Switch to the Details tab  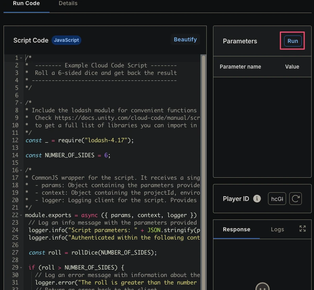pos(68,4)
